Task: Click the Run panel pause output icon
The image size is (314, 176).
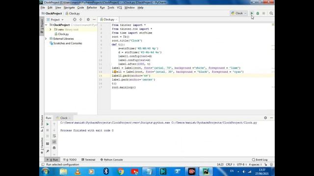Action: 48,136
